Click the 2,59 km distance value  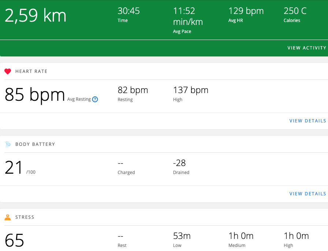click(x=36, y=16)
